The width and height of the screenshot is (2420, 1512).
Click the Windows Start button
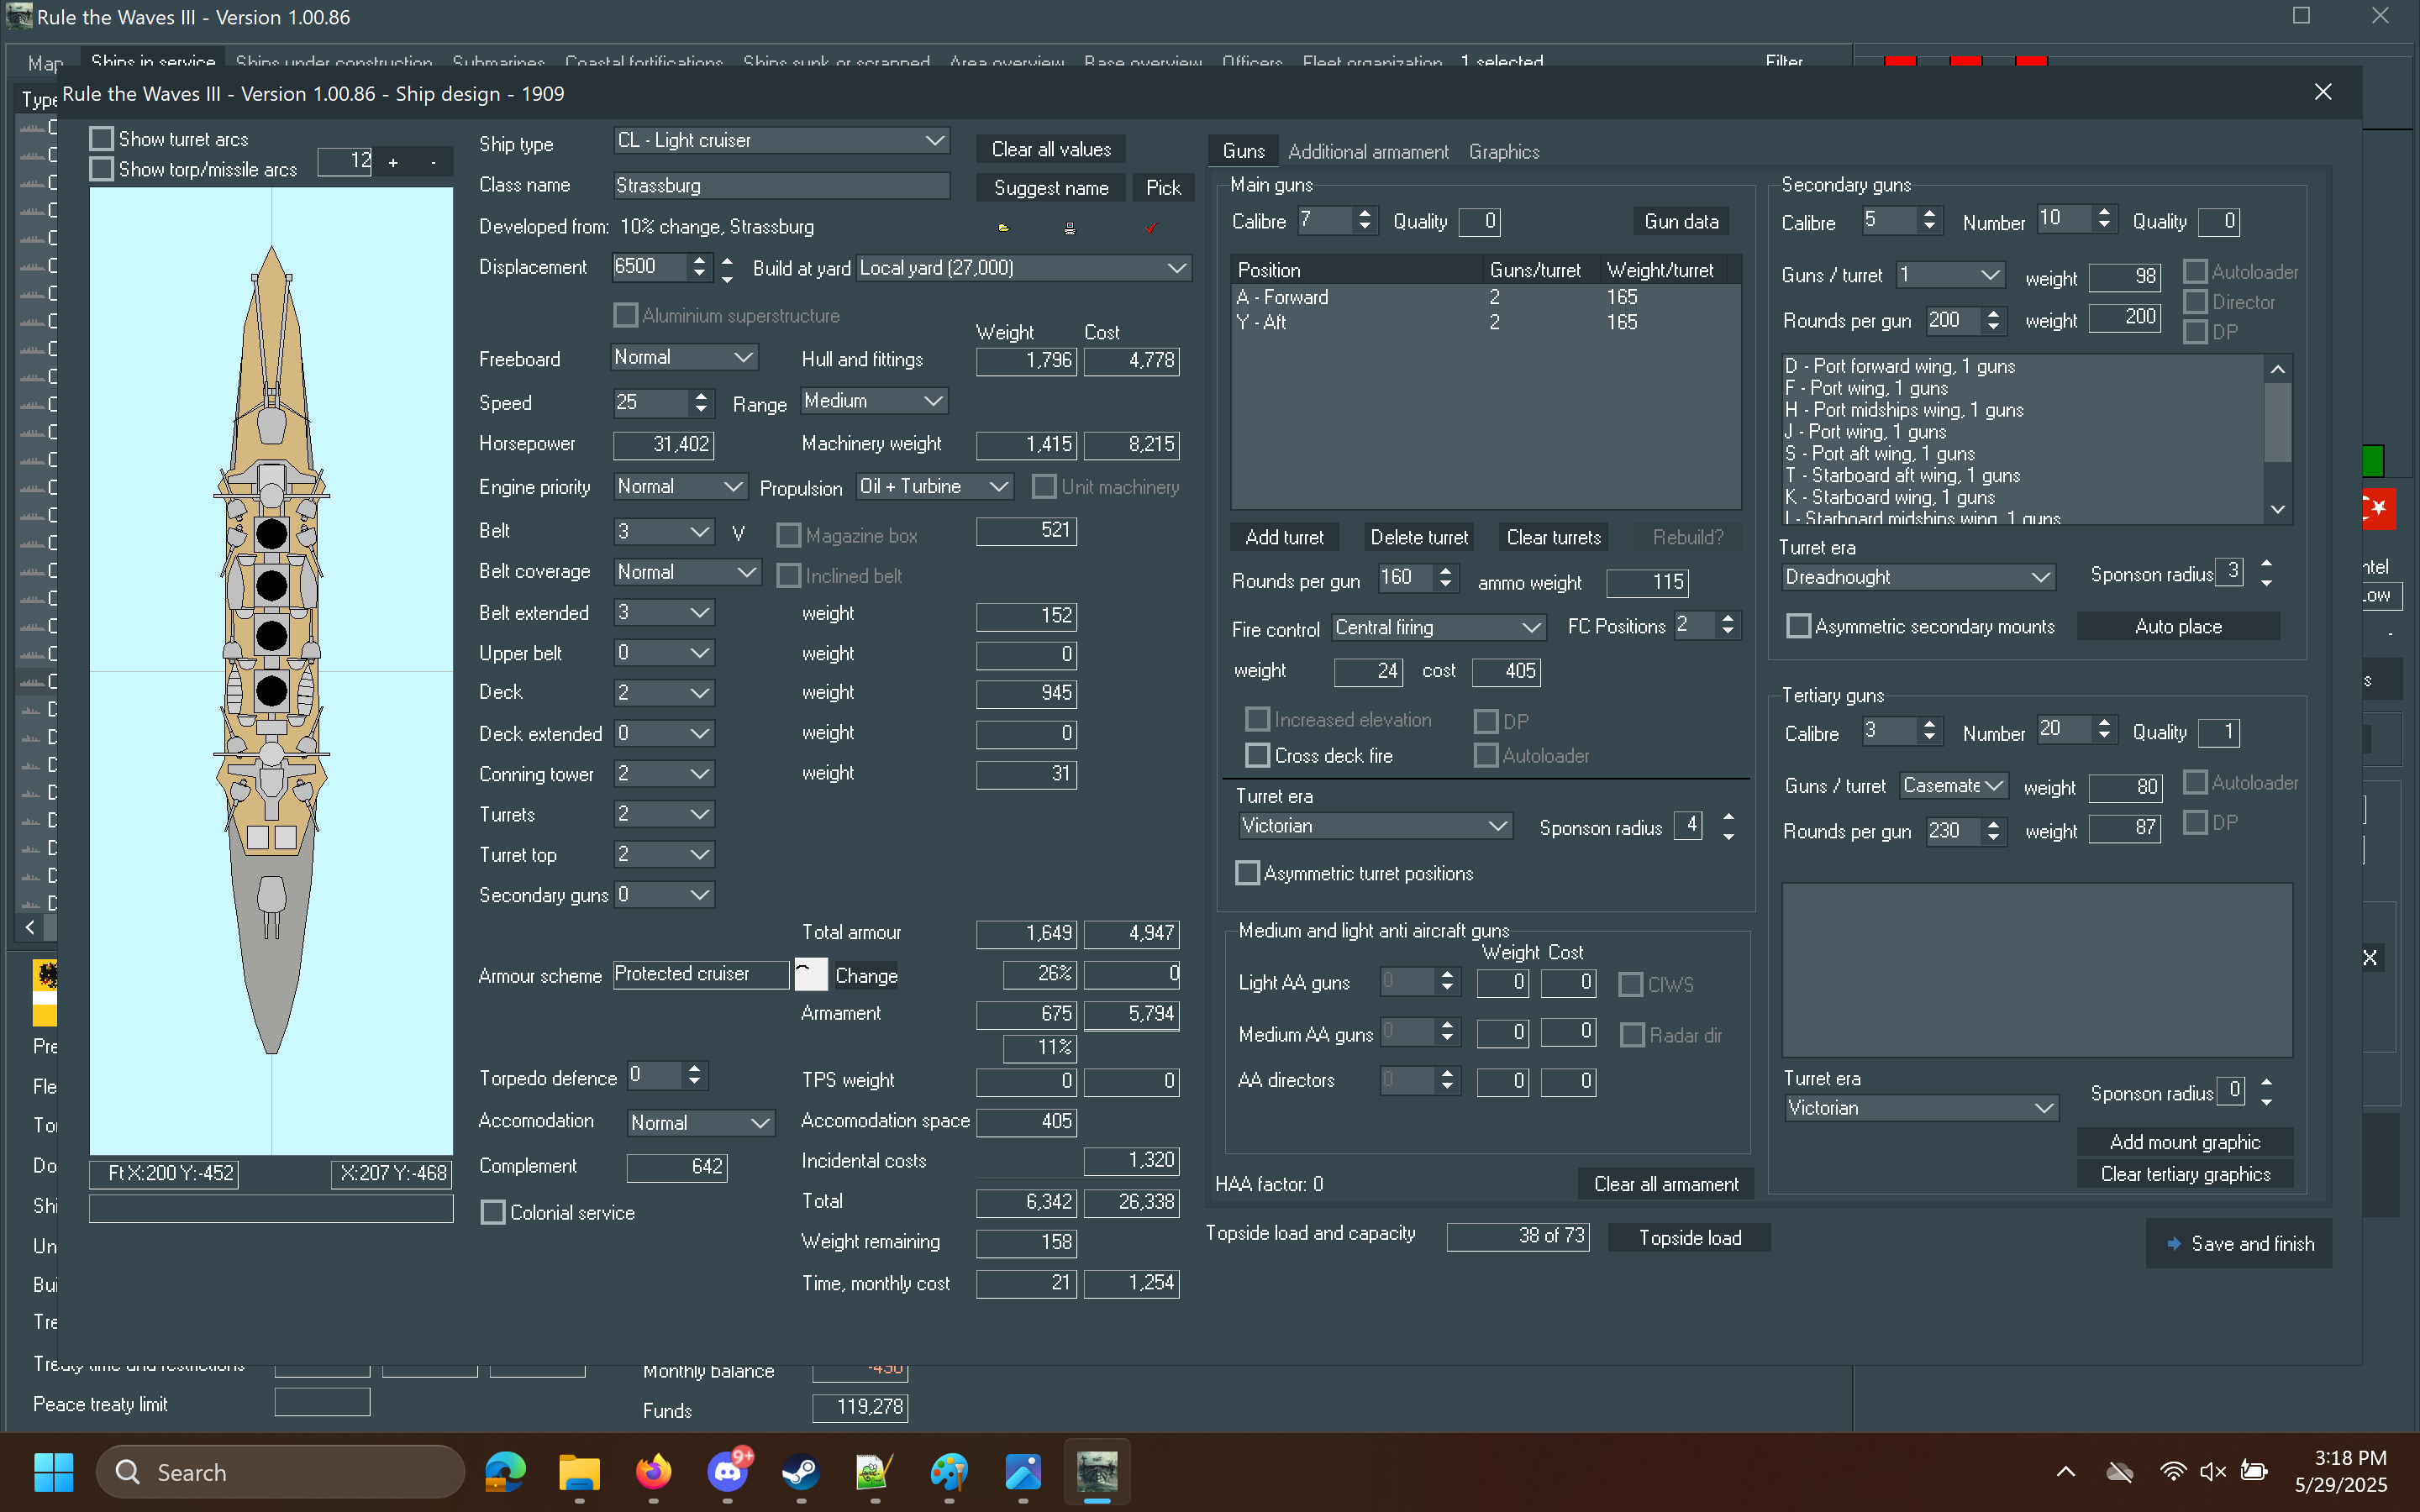point(54,1471)
